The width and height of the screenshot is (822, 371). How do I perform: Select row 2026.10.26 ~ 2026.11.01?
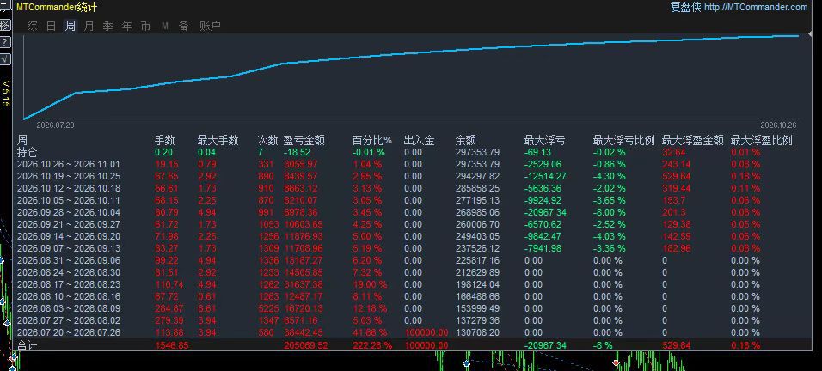(x=411, y=164)
